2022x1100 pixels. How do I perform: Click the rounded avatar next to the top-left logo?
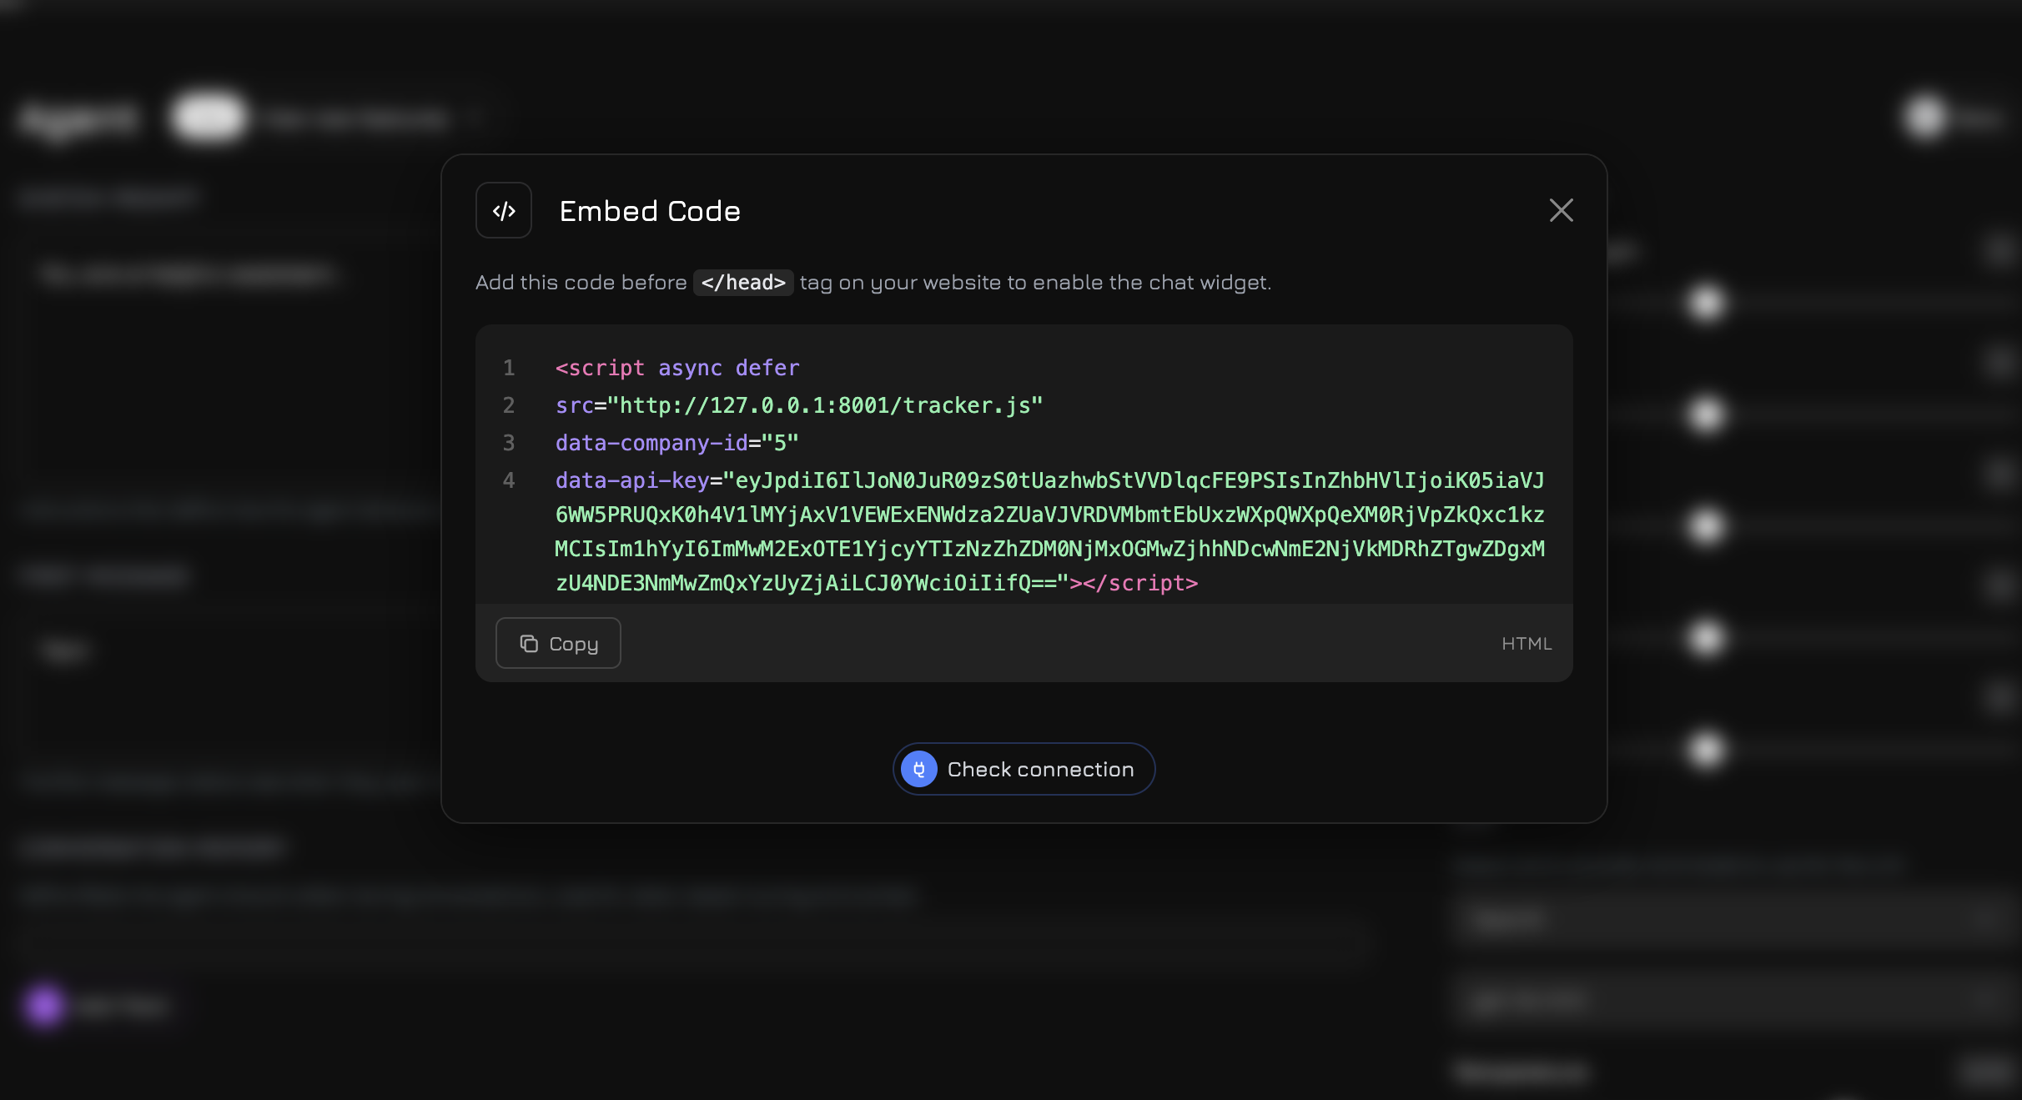pos(207,117)
